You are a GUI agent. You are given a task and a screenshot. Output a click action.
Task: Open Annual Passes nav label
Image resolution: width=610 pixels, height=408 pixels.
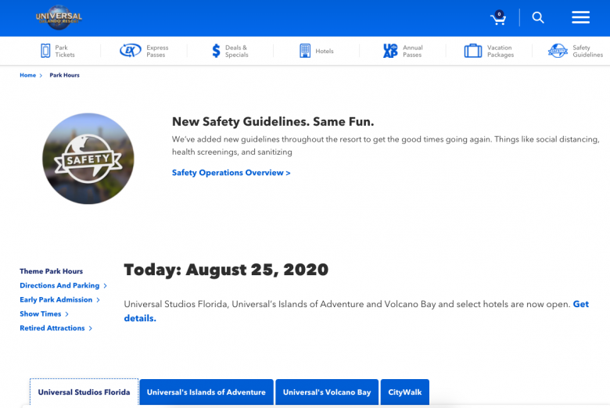click(412, 51)
